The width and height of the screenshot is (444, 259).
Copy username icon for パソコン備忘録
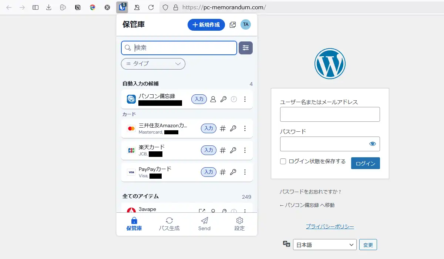click(213, 99)
